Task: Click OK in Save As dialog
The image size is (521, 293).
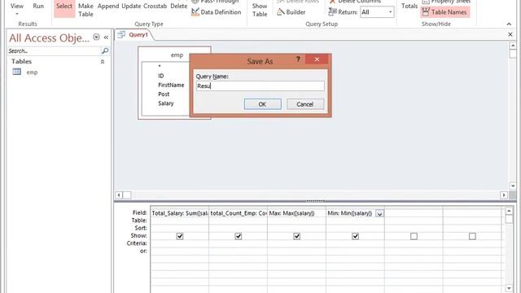Action: click(x=262, y=104)
